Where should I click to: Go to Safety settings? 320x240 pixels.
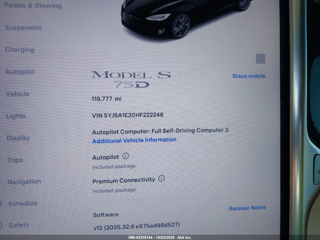pyautogui.click(x=19, y=225)
